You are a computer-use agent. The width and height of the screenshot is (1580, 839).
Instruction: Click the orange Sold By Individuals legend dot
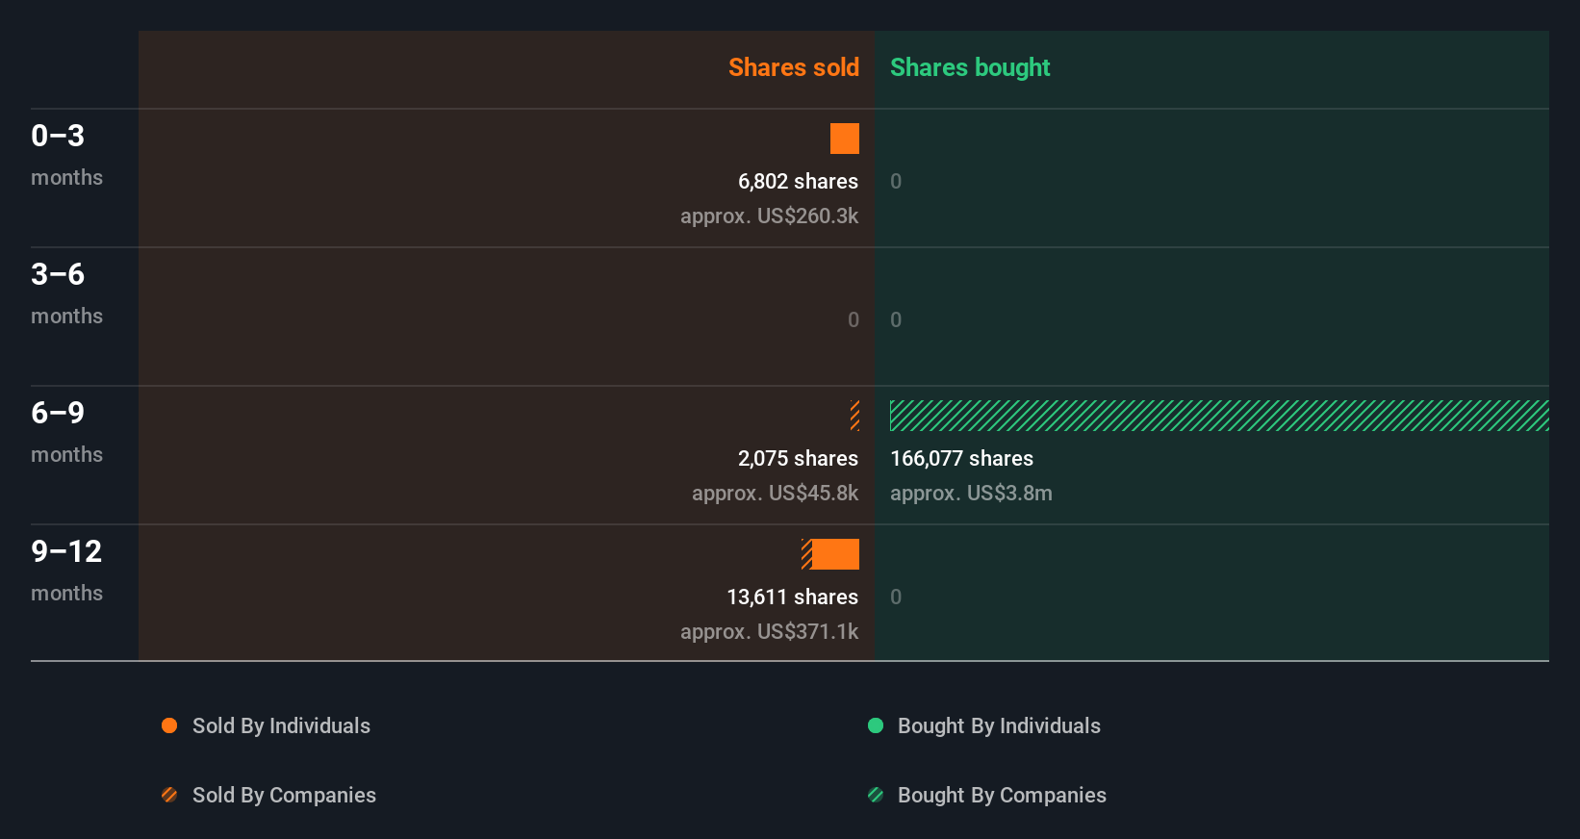[x=169, y=725]
